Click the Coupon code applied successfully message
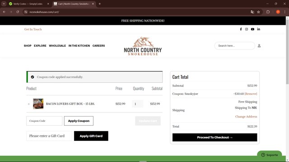289x162 pixels. pos(60,77)
